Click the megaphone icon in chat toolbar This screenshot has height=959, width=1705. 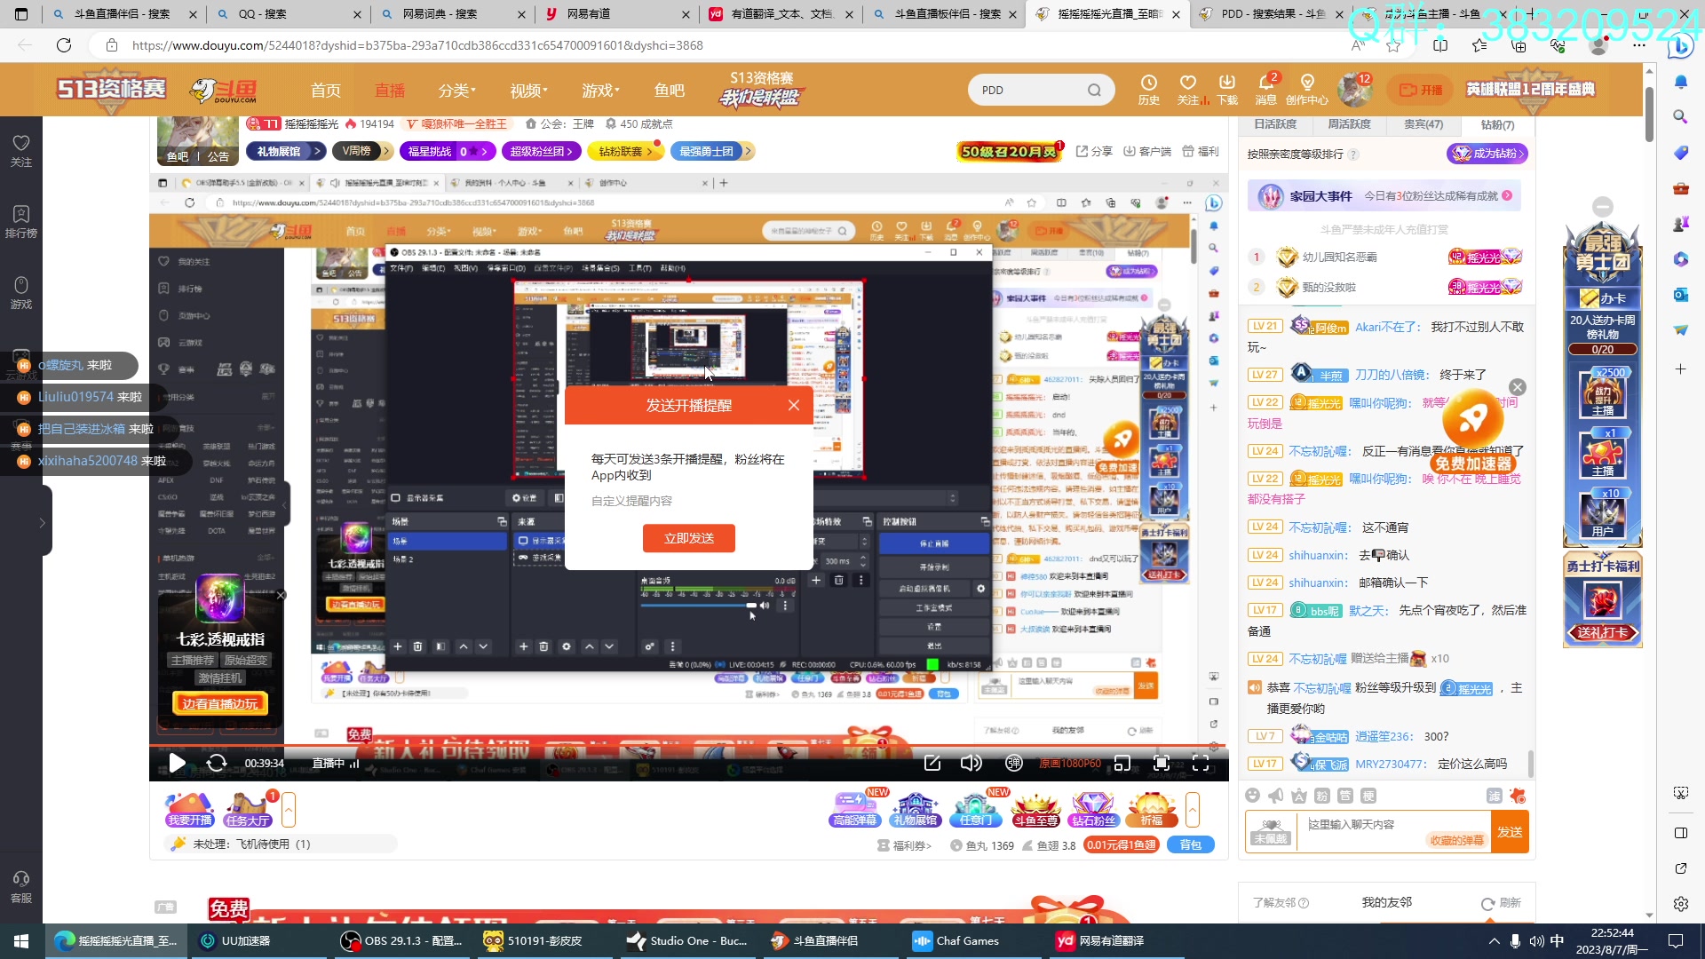coord(1276,796)
